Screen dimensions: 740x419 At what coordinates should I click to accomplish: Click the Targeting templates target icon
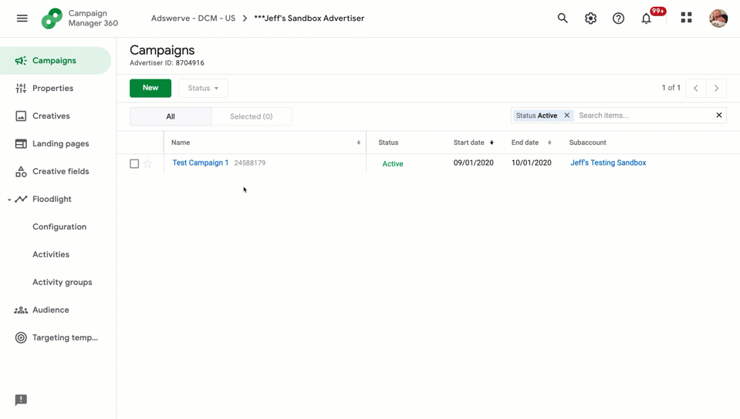pos(21,337)
